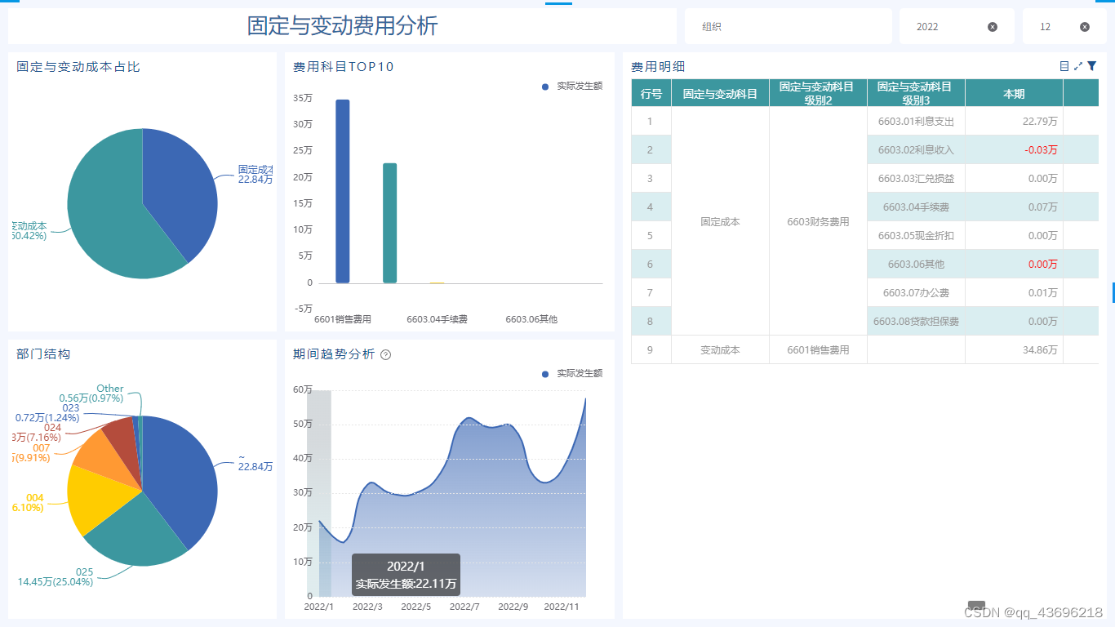Click the 6601销售费用 cell in row 9
Viewport: 1115px width, 627px height.
(x=818, y=349)
